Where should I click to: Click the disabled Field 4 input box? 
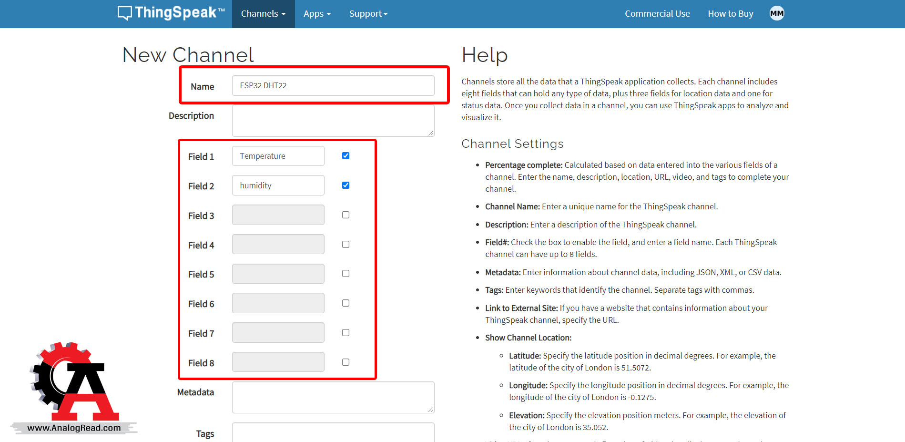click(x=278, y=244)
